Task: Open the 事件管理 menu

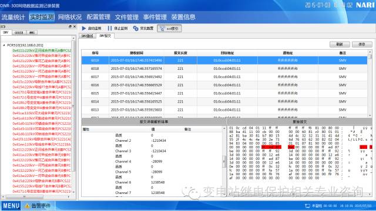Action: (155, 17)
